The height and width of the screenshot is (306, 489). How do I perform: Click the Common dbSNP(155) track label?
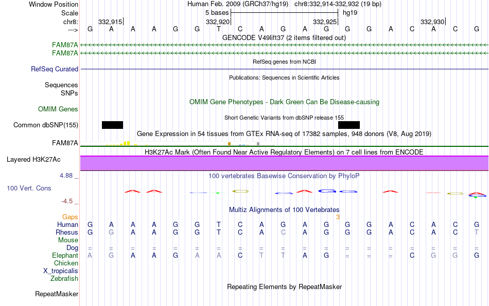coord(46,125)
